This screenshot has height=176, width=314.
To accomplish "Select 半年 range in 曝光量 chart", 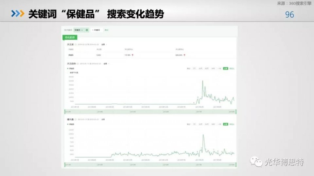I will point(213,124).
